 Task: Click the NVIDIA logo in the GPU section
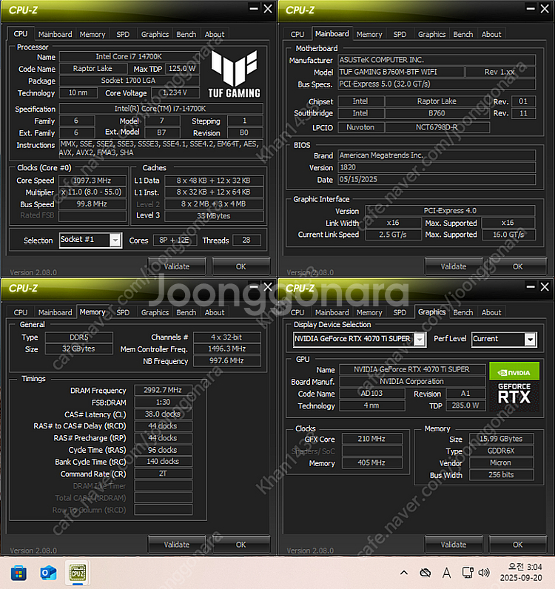pos(510,369)
